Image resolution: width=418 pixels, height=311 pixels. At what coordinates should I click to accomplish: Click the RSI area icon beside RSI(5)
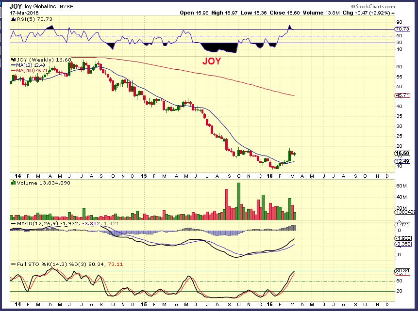pyautogui.click(x=14, y=19)
